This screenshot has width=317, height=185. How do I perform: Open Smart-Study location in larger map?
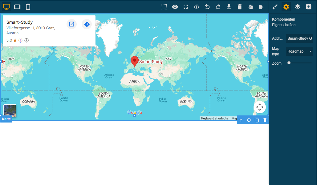(x=71, y=24)
